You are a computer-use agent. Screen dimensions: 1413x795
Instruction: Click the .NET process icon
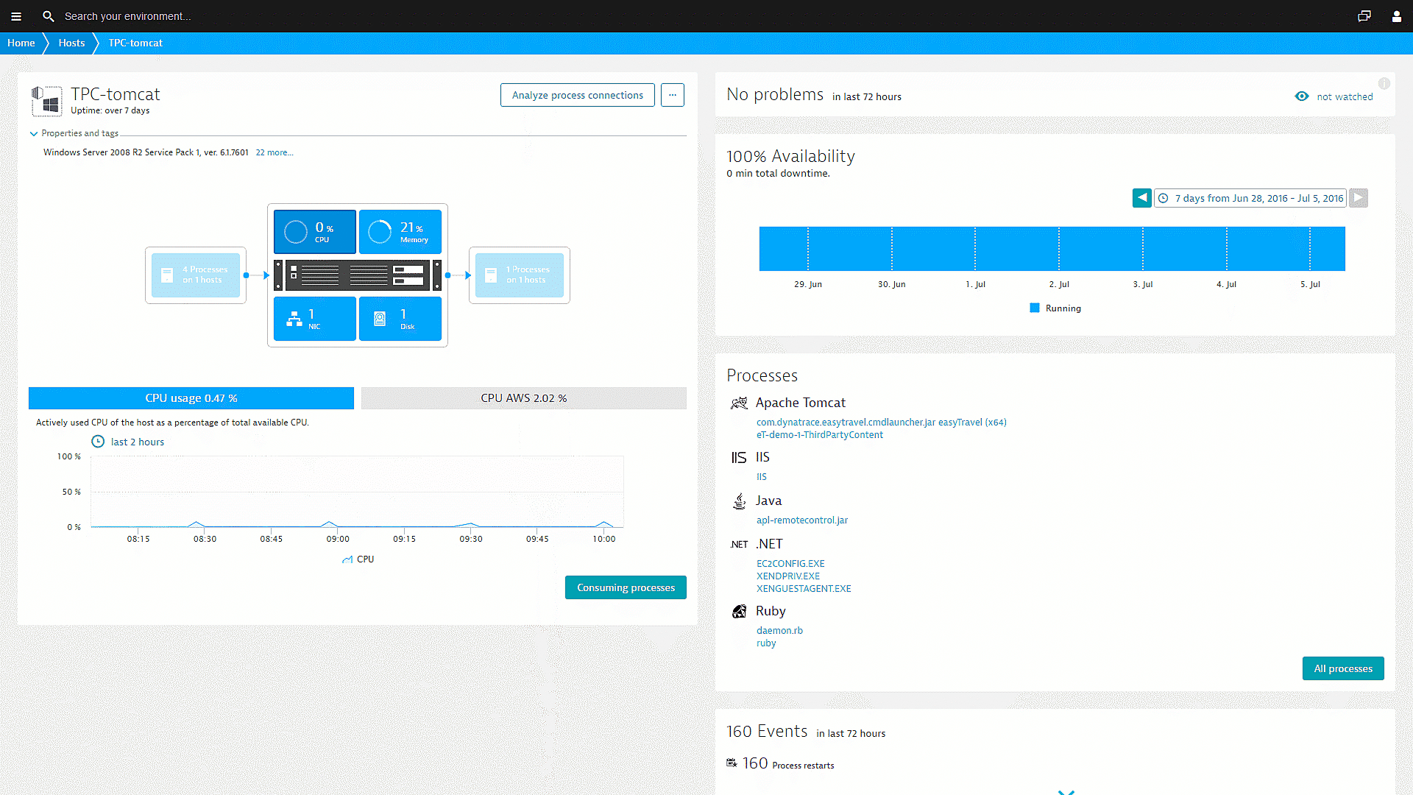click(739, 543)
